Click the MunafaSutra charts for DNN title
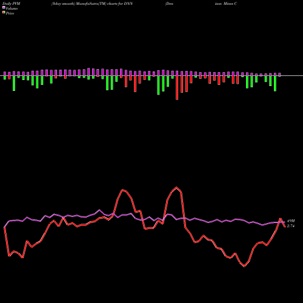303x303 pixels. [92, 4]
